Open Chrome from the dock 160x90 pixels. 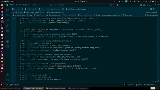tap(2, 12)
